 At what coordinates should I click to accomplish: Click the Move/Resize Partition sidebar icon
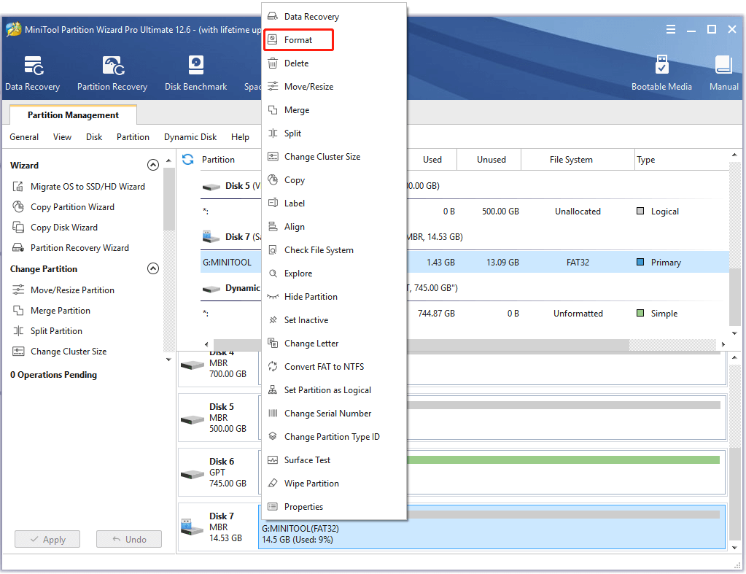tap(18, 290)
